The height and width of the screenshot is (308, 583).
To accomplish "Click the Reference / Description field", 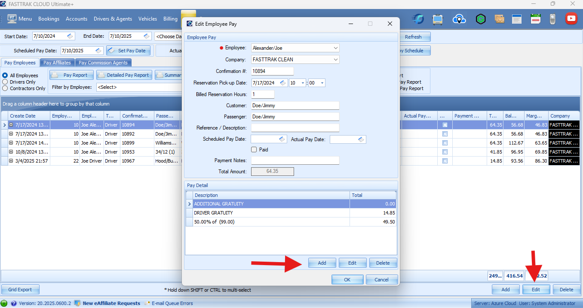I will click(295, 128).
